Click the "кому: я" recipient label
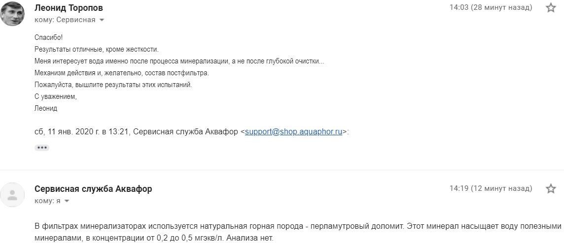Viewport: 564px width, 243px height. click(x=47, y=201)
